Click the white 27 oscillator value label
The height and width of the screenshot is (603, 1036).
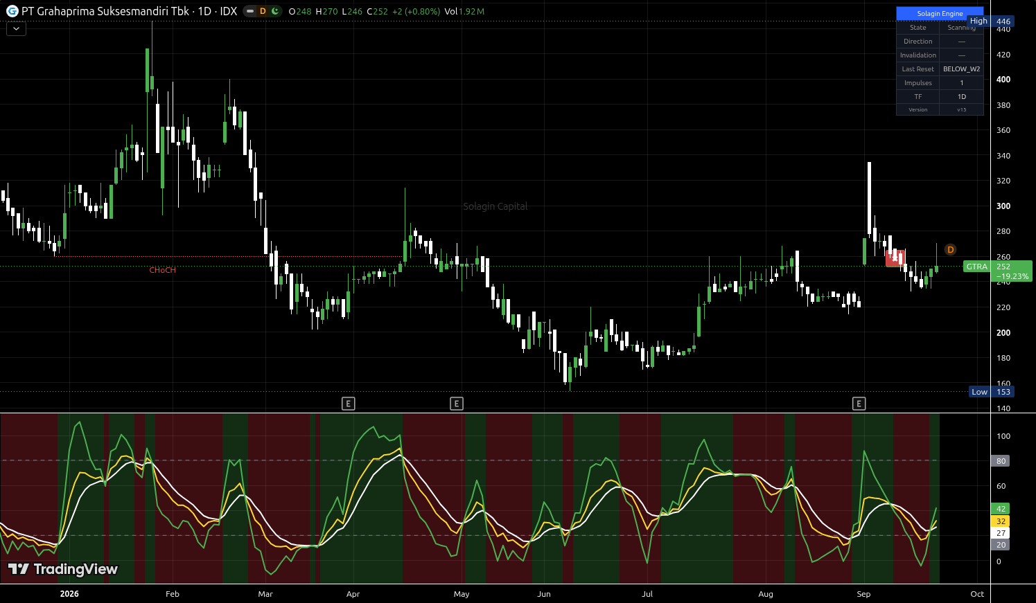point(1001,533)
